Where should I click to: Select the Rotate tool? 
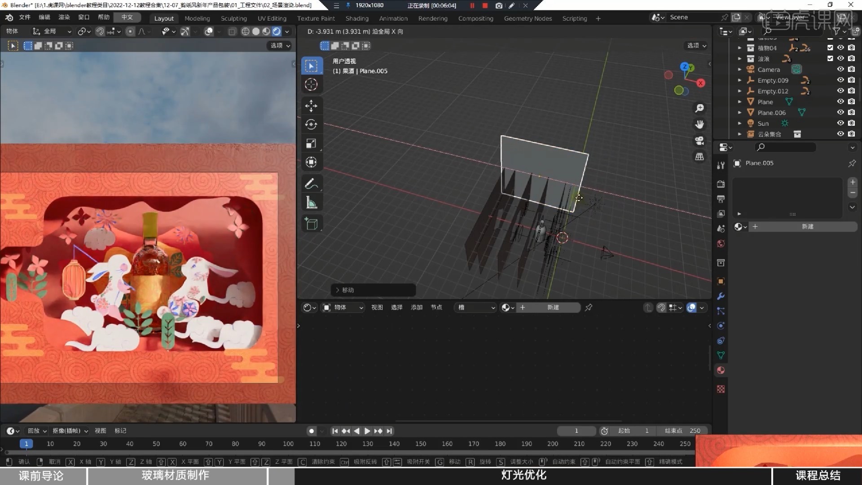click(x=311, y=124)
